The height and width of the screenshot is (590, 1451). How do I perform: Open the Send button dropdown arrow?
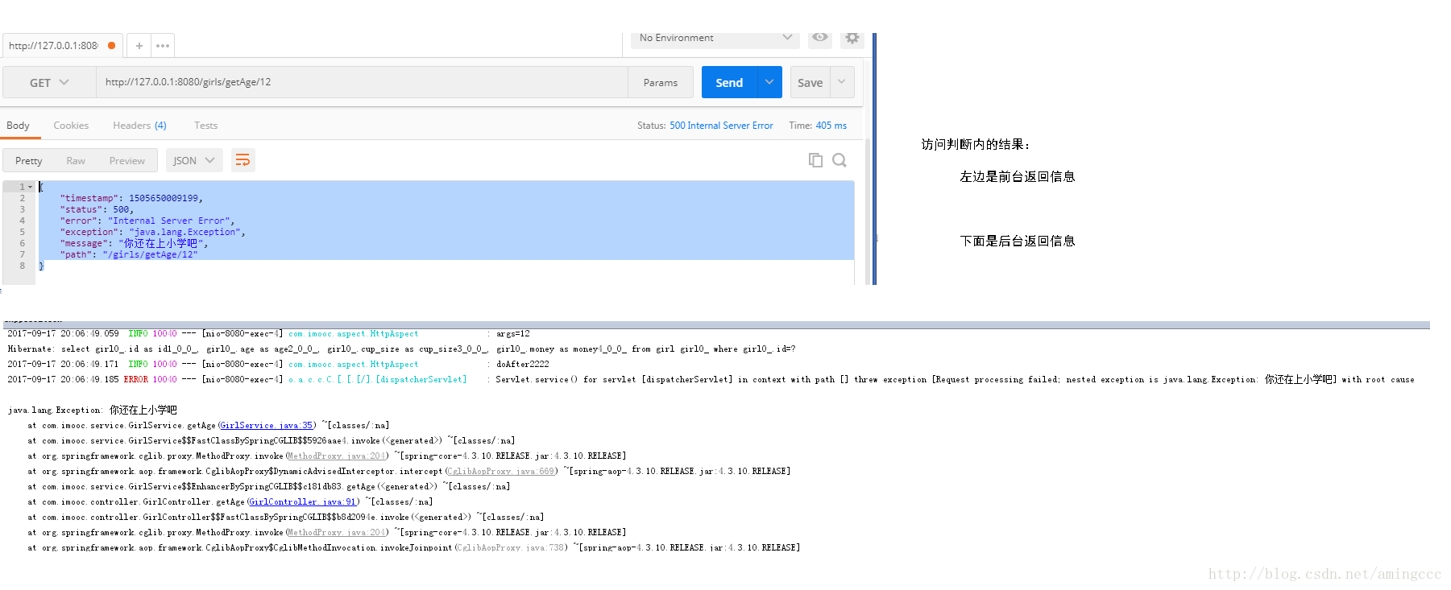coord(769,82)
